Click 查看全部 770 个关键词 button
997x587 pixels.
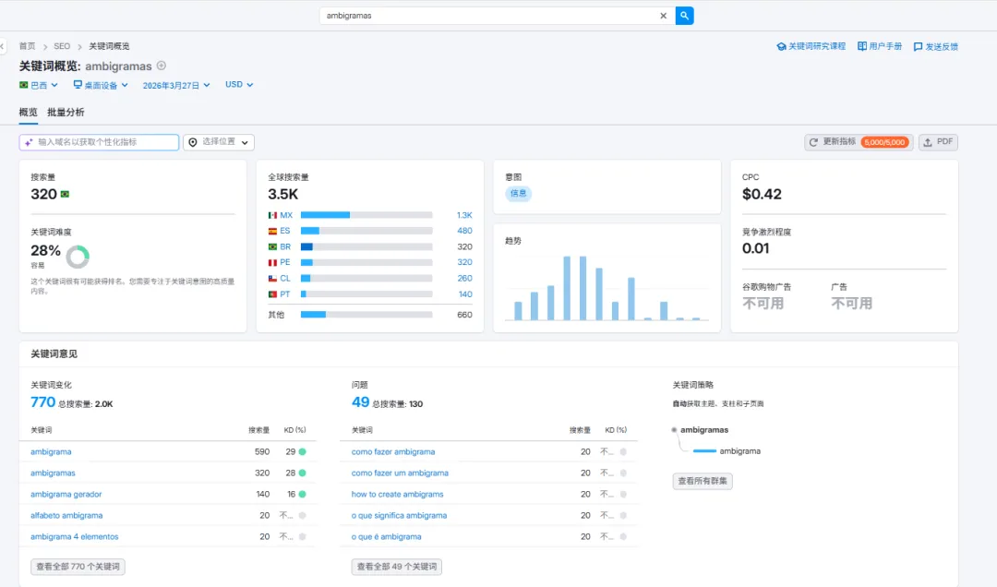click(78, 566)
